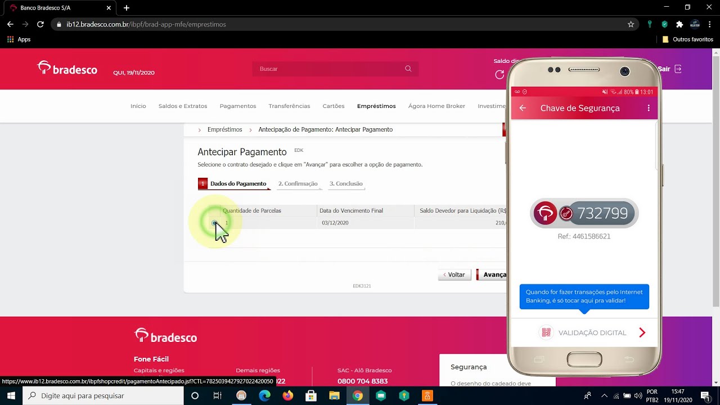Open the Empréstimos breadcrumb link
Image resolution: width=720 pixels, height=405 pixels.
(224, 129)
